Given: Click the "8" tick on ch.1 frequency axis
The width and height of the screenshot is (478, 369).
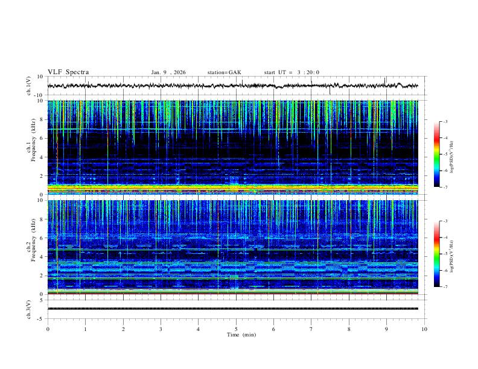Looking at the screenshot, I should (42, 119).
